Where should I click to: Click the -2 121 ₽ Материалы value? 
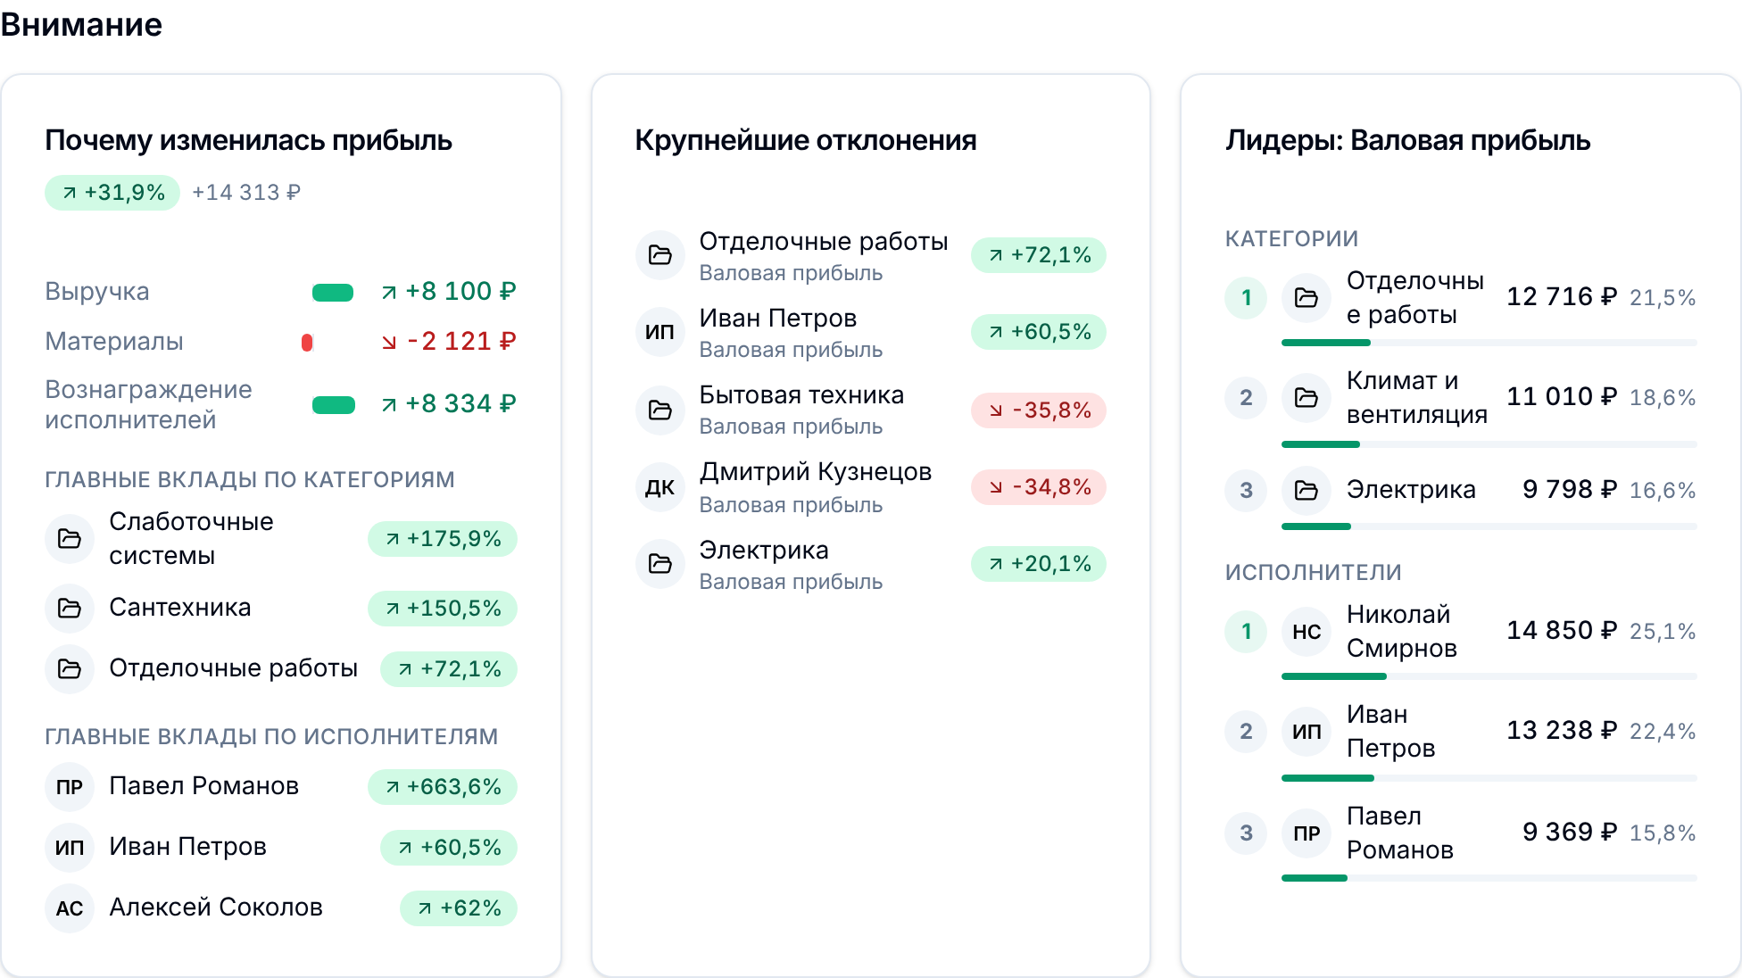pos(450,342)
